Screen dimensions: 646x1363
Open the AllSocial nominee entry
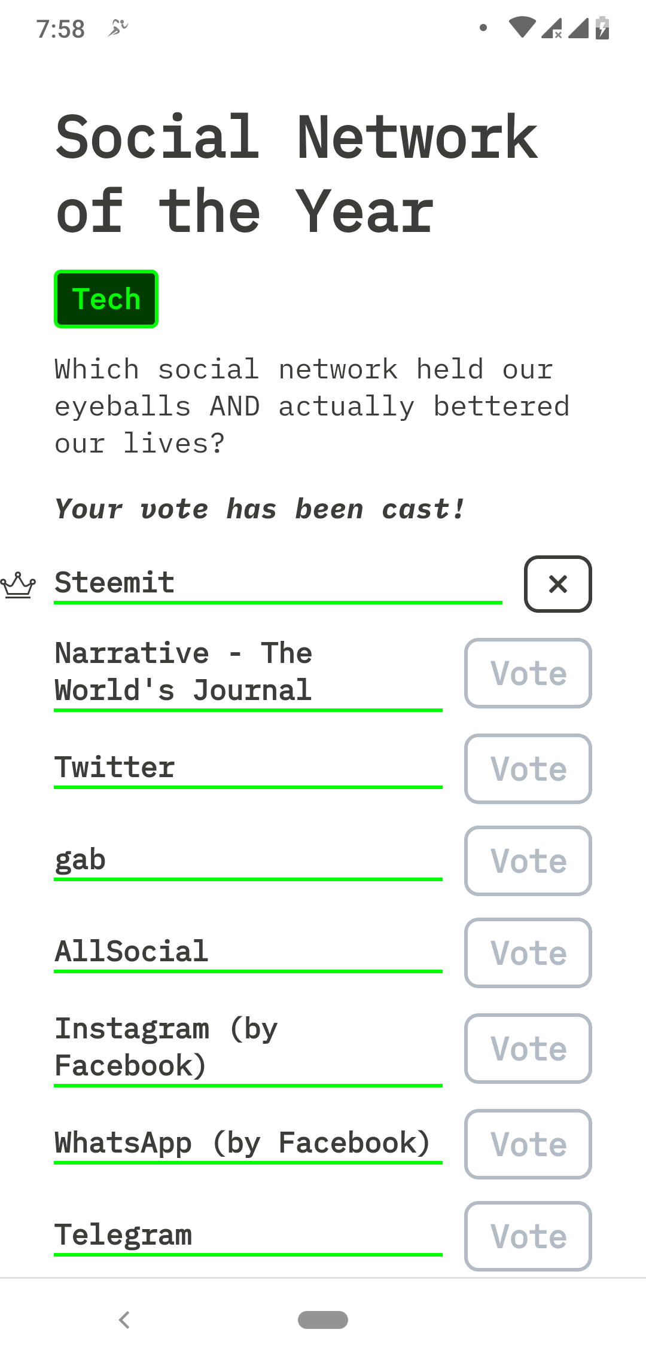tap(132, 952)
